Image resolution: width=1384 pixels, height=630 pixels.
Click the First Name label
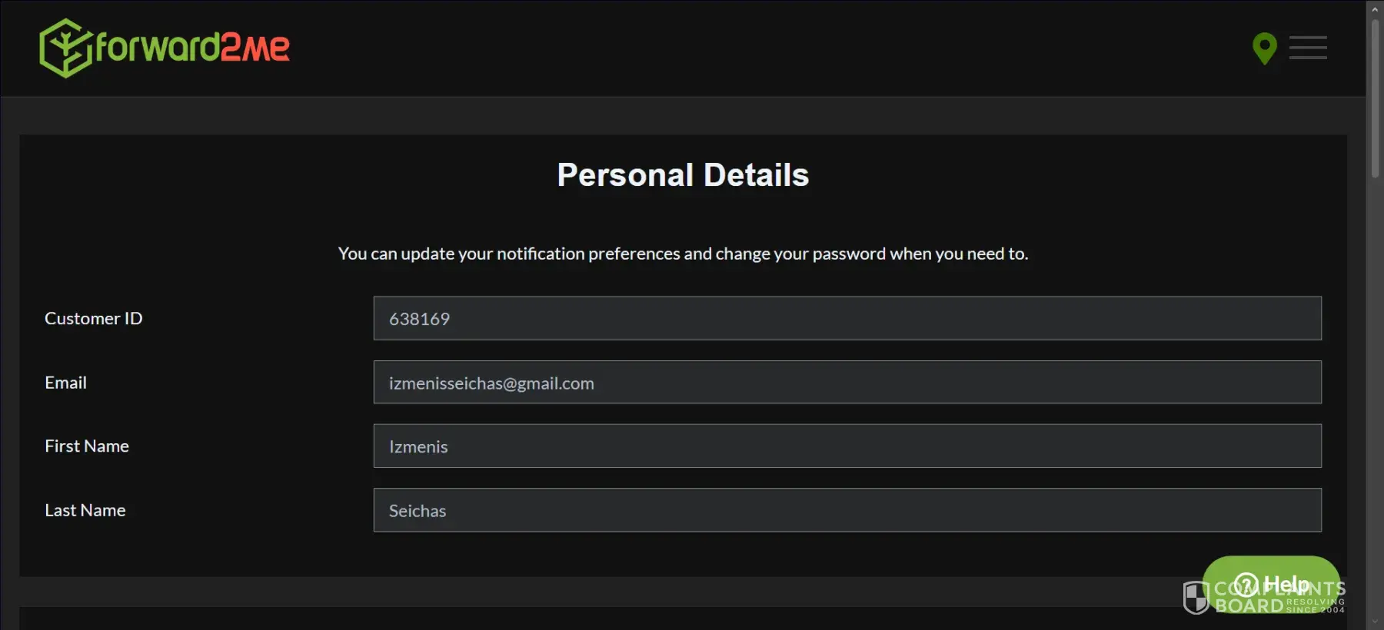[x=87, y=446]
